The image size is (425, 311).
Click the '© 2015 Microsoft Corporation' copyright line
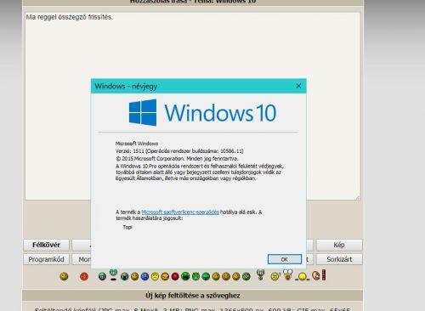(177, 158)
